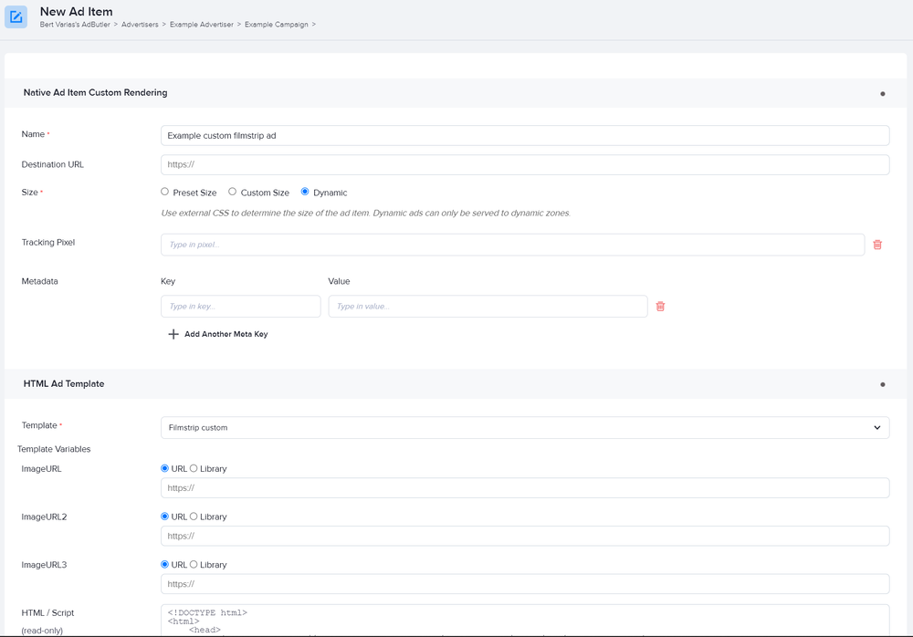Viewport: 913px width, 637px height.
Task: Click the plus icon for another meta key
Action: click(173, 334)
